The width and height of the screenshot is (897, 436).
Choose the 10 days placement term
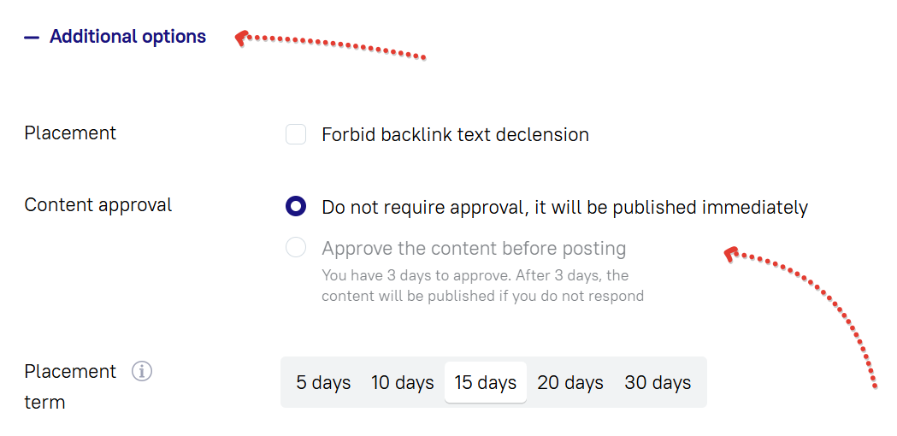402,382
